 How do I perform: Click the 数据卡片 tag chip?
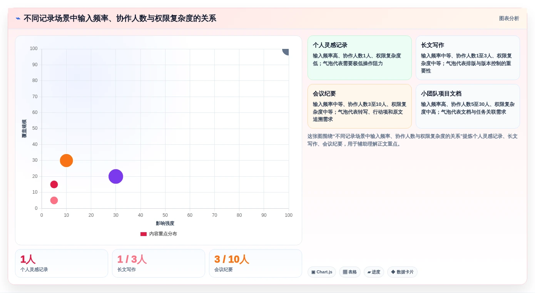click(402, 272)
